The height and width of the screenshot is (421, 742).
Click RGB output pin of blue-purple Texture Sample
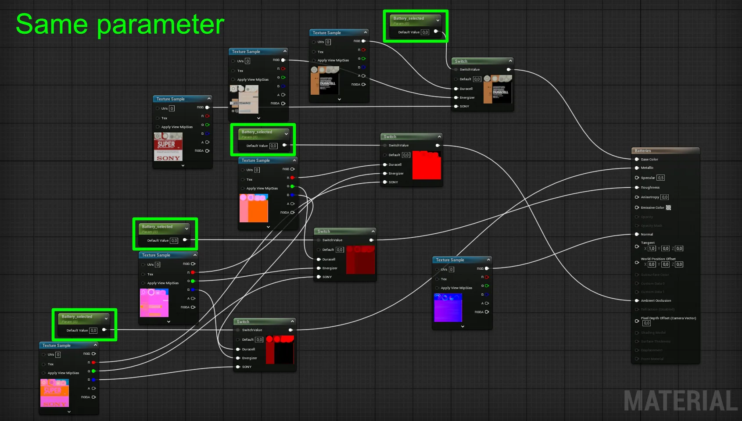(x=487, y=268)
